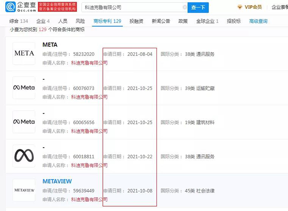Switch to the 综合 tab
Image resolution: width=288 pixels, height=211 pixels.
tap(18, 21)
